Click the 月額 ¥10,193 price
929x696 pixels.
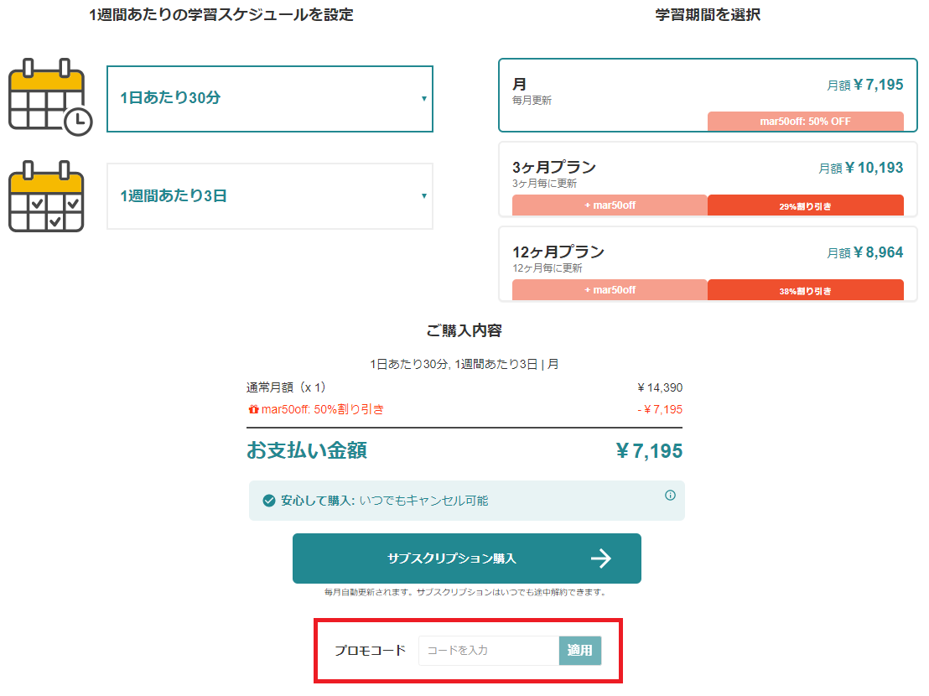tap(861, 169)
